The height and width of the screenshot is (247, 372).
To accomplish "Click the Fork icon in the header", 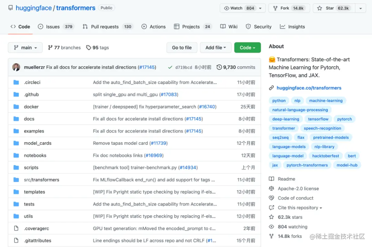I will [x=275, y=8].
